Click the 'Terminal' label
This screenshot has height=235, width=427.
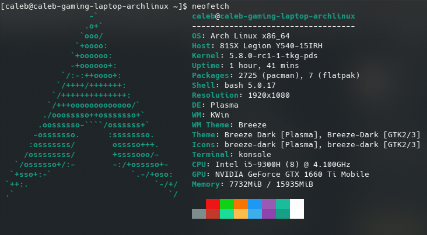click(x=211, y=155)
